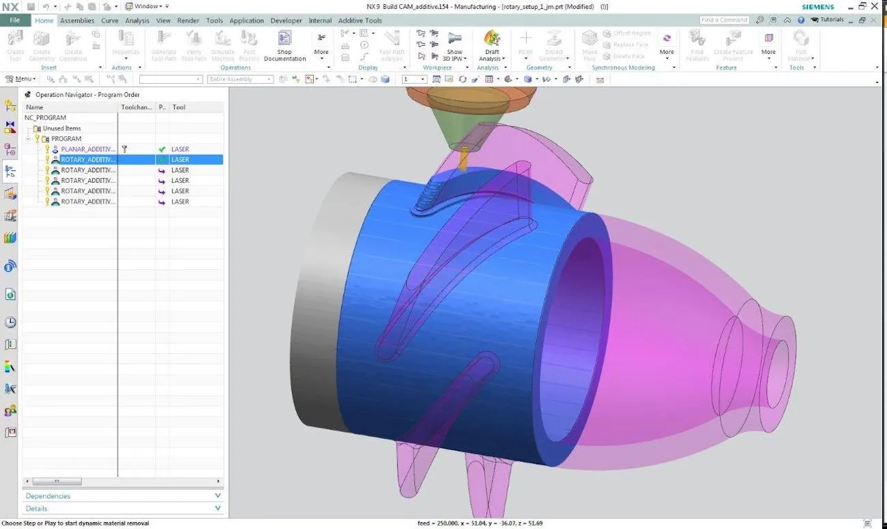The height and width of the screenshot is (529, 887).
Task: Switch to the Additive Tools tab
Action: pyautogui.click(x=360, y=20)
